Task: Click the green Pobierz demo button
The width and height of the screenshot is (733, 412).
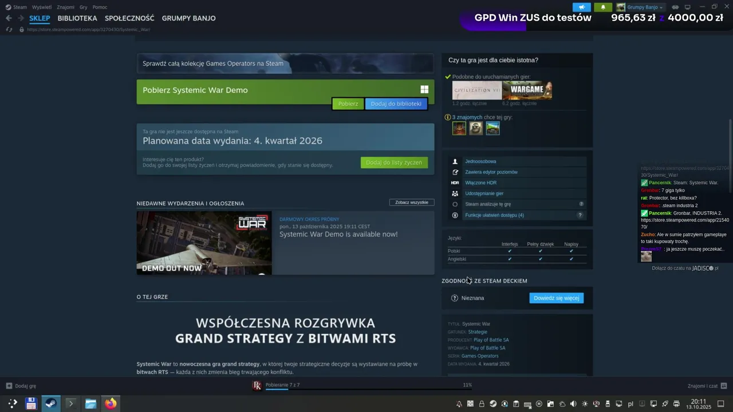Action: (x=348, y=104)
